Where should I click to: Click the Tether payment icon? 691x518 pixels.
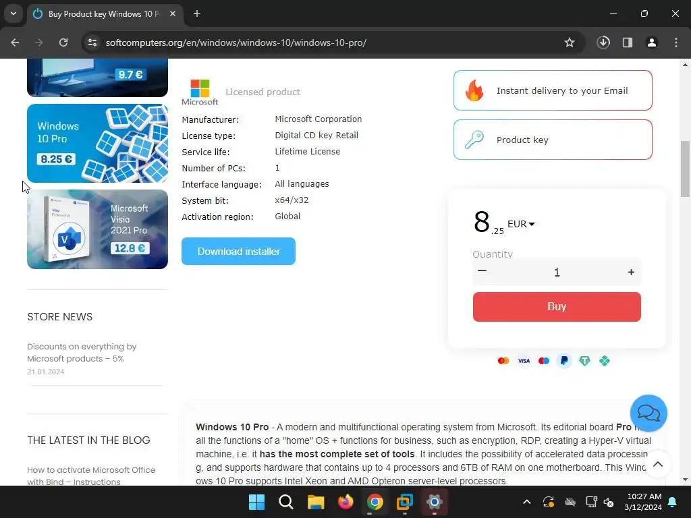pyautogui.click(x=584, y=361)
